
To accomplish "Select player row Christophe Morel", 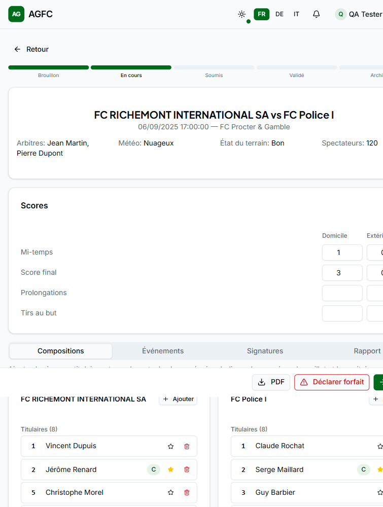I will 109,492.
